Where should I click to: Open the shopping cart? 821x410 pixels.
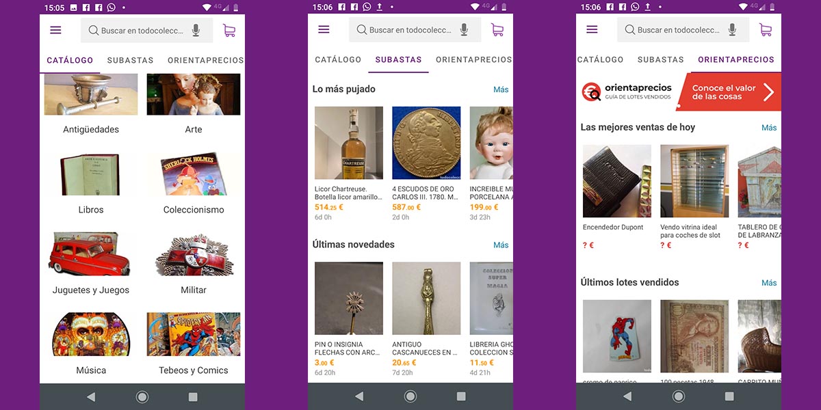pyautogui.click(x=229, y=29)
